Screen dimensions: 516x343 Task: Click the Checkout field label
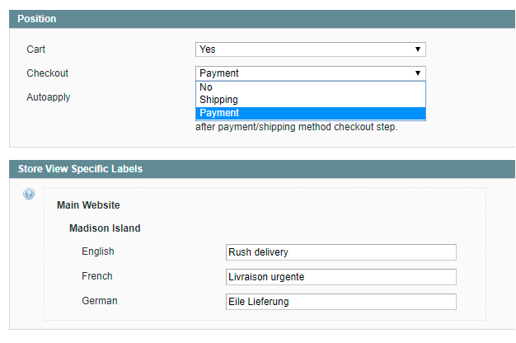point(47,73)
